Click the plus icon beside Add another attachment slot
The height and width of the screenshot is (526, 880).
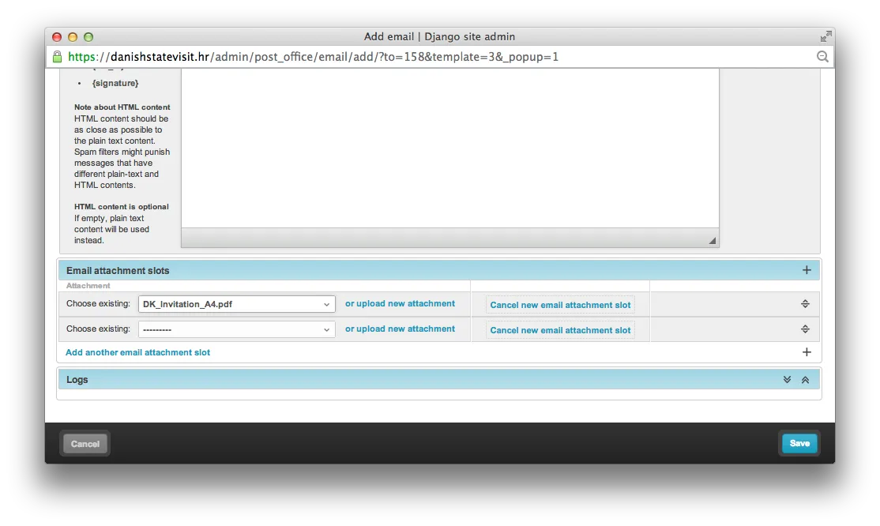point(807,351)
